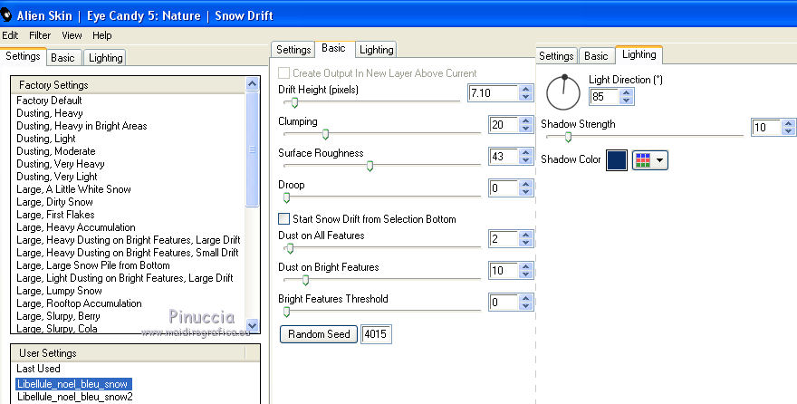Screen dimensions: 797x404
Task: Click the Random Seed button
Action: 319,334
